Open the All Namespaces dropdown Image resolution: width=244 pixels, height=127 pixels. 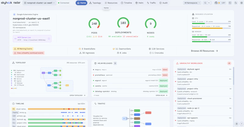(192, 3)
